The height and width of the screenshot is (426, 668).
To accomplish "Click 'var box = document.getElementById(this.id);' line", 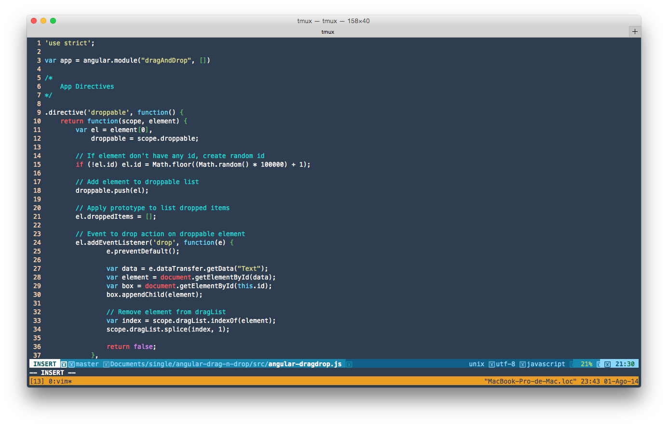I will [189, 286].
